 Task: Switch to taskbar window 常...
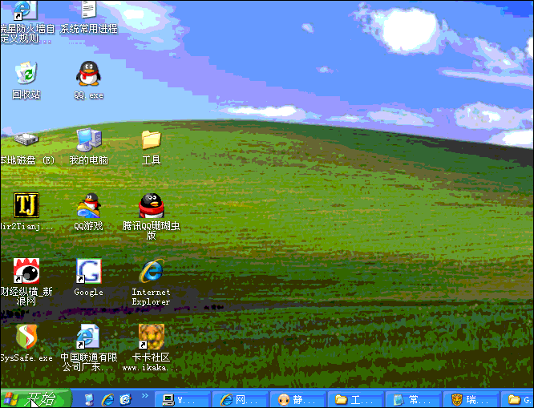(x=412, y=399)
